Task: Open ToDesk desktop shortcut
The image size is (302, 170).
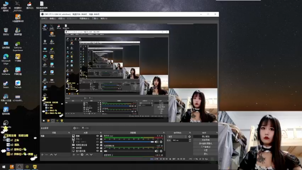Action: (x=18, y=84)
